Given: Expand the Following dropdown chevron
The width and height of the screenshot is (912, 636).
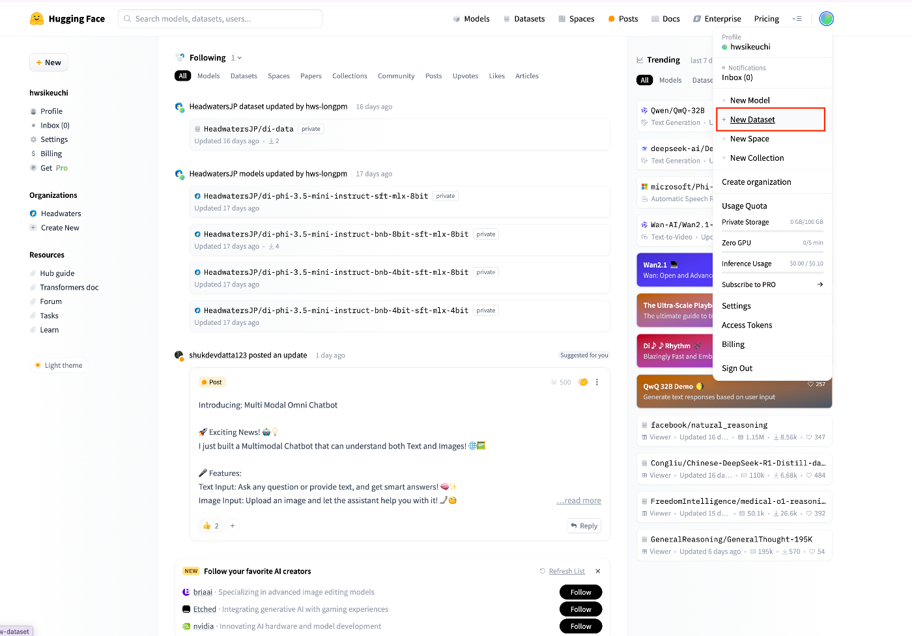Looking at the screenshot, I should pyautogui.click(x=240, y=58).
